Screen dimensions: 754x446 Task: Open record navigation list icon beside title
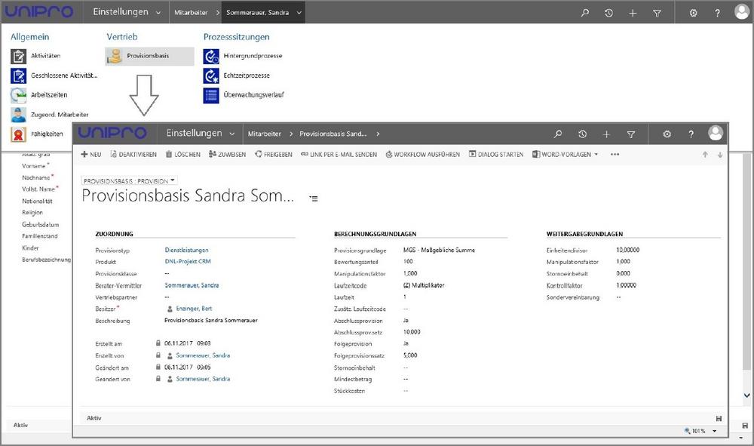[x=314, y=198]
